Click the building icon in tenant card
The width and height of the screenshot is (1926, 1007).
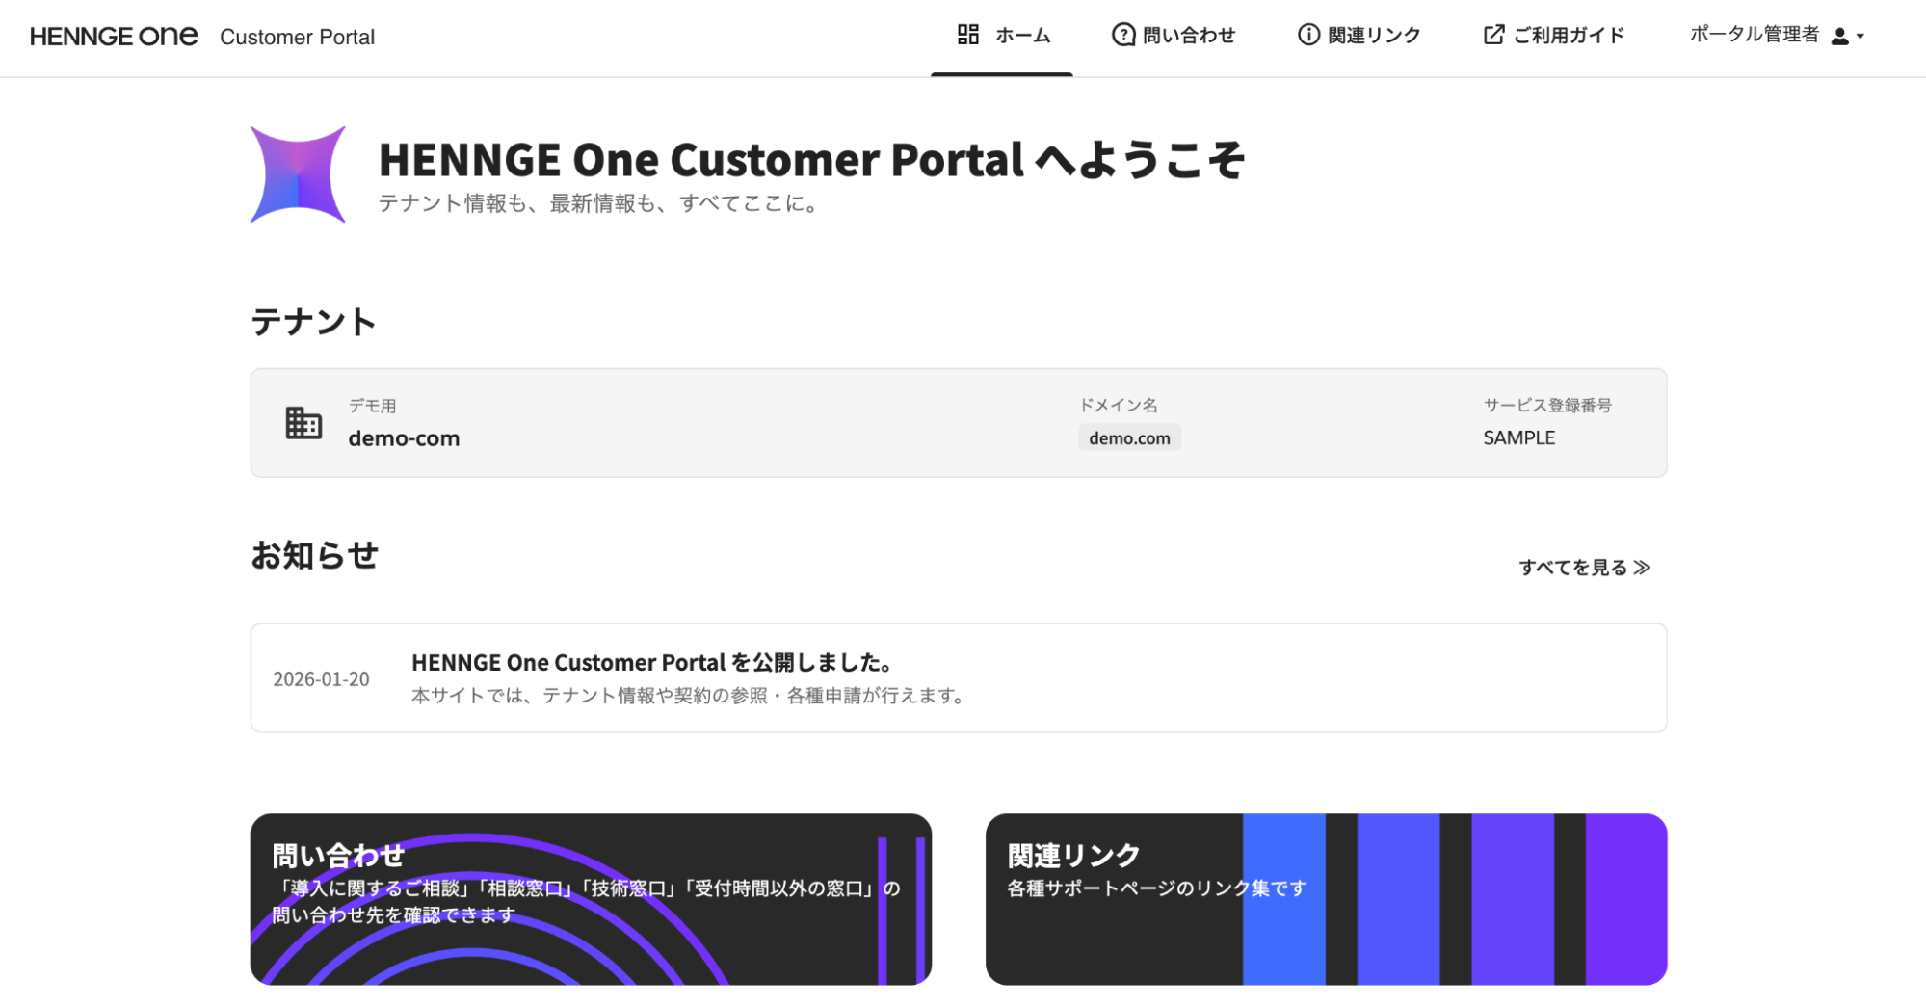coord(303,422)
